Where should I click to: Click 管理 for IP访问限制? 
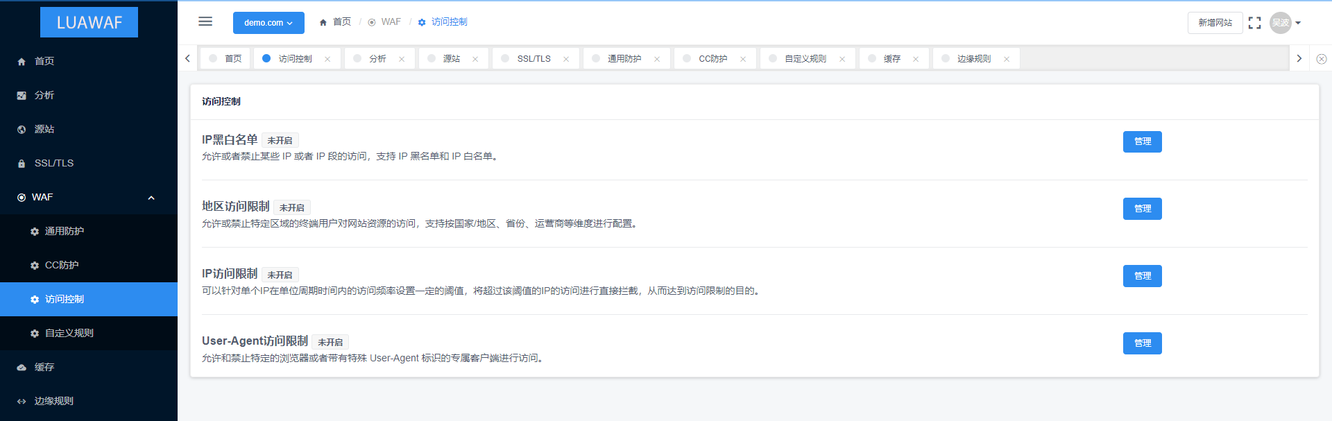[x=1142, y=276]
